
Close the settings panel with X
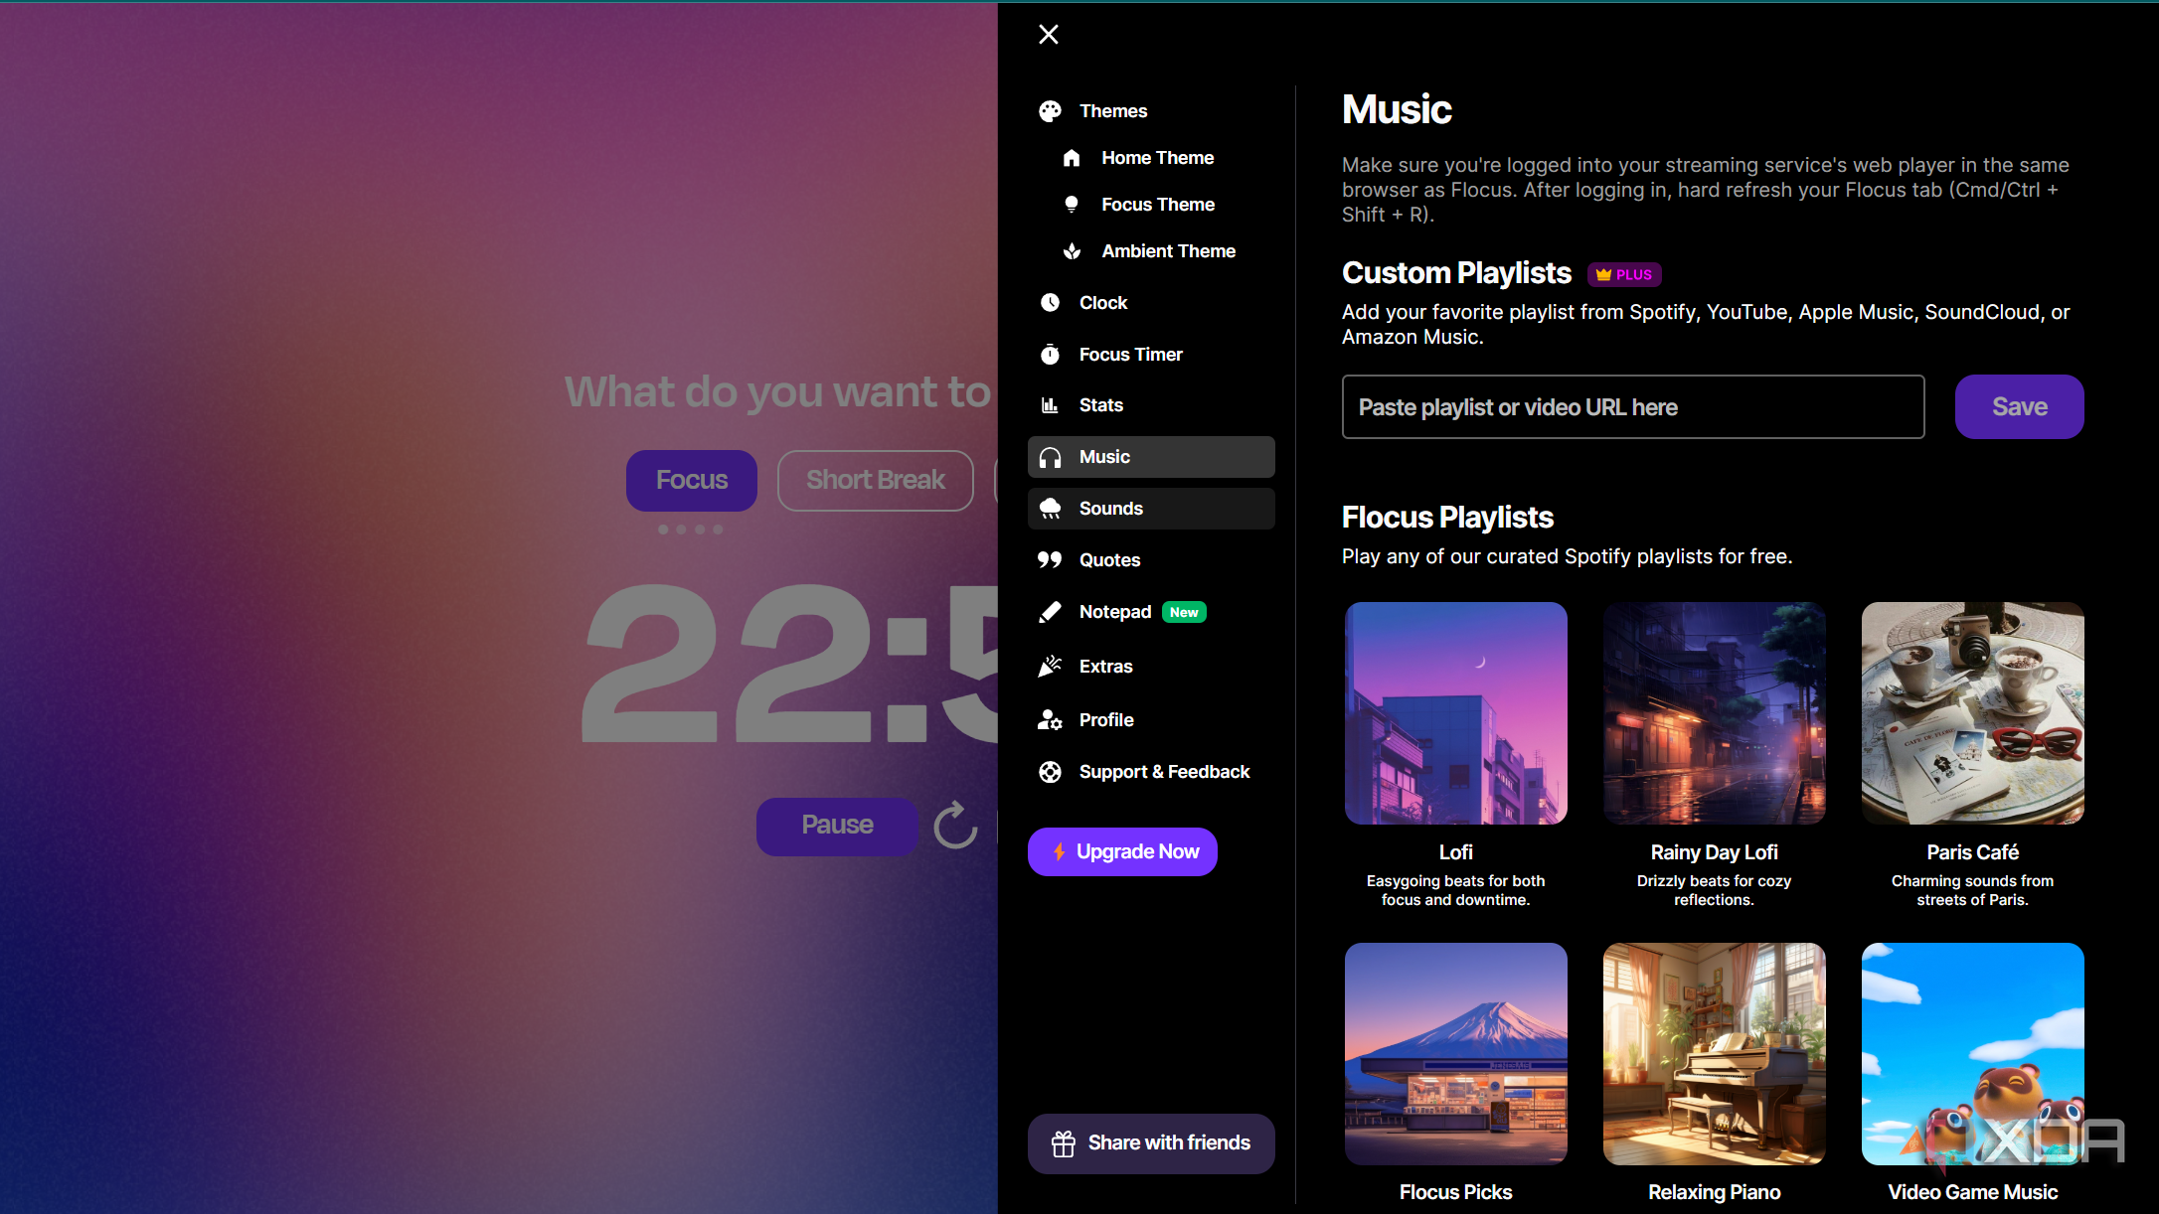click(1049, 35)
